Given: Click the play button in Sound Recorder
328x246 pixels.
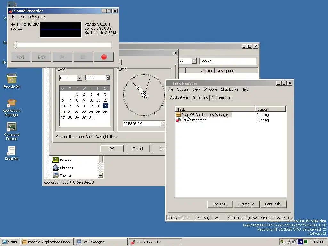Looking at the screenshot, I should pos(62,57).
